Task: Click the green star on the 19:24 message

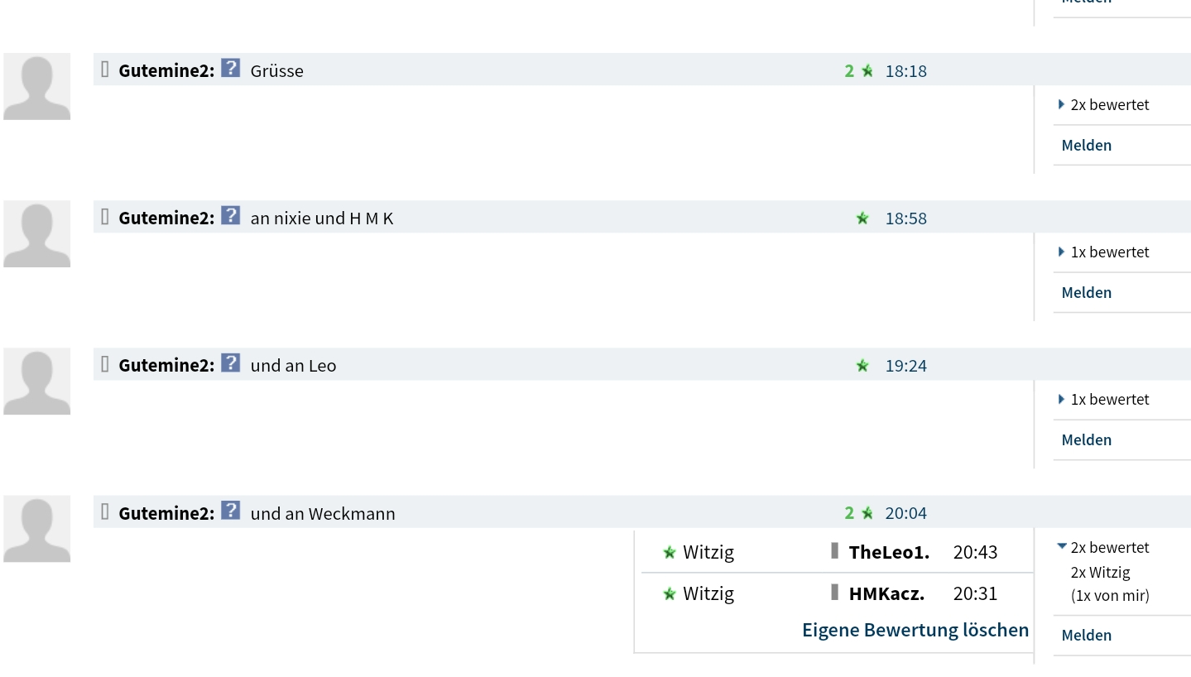Action: (x=862, y=366)
